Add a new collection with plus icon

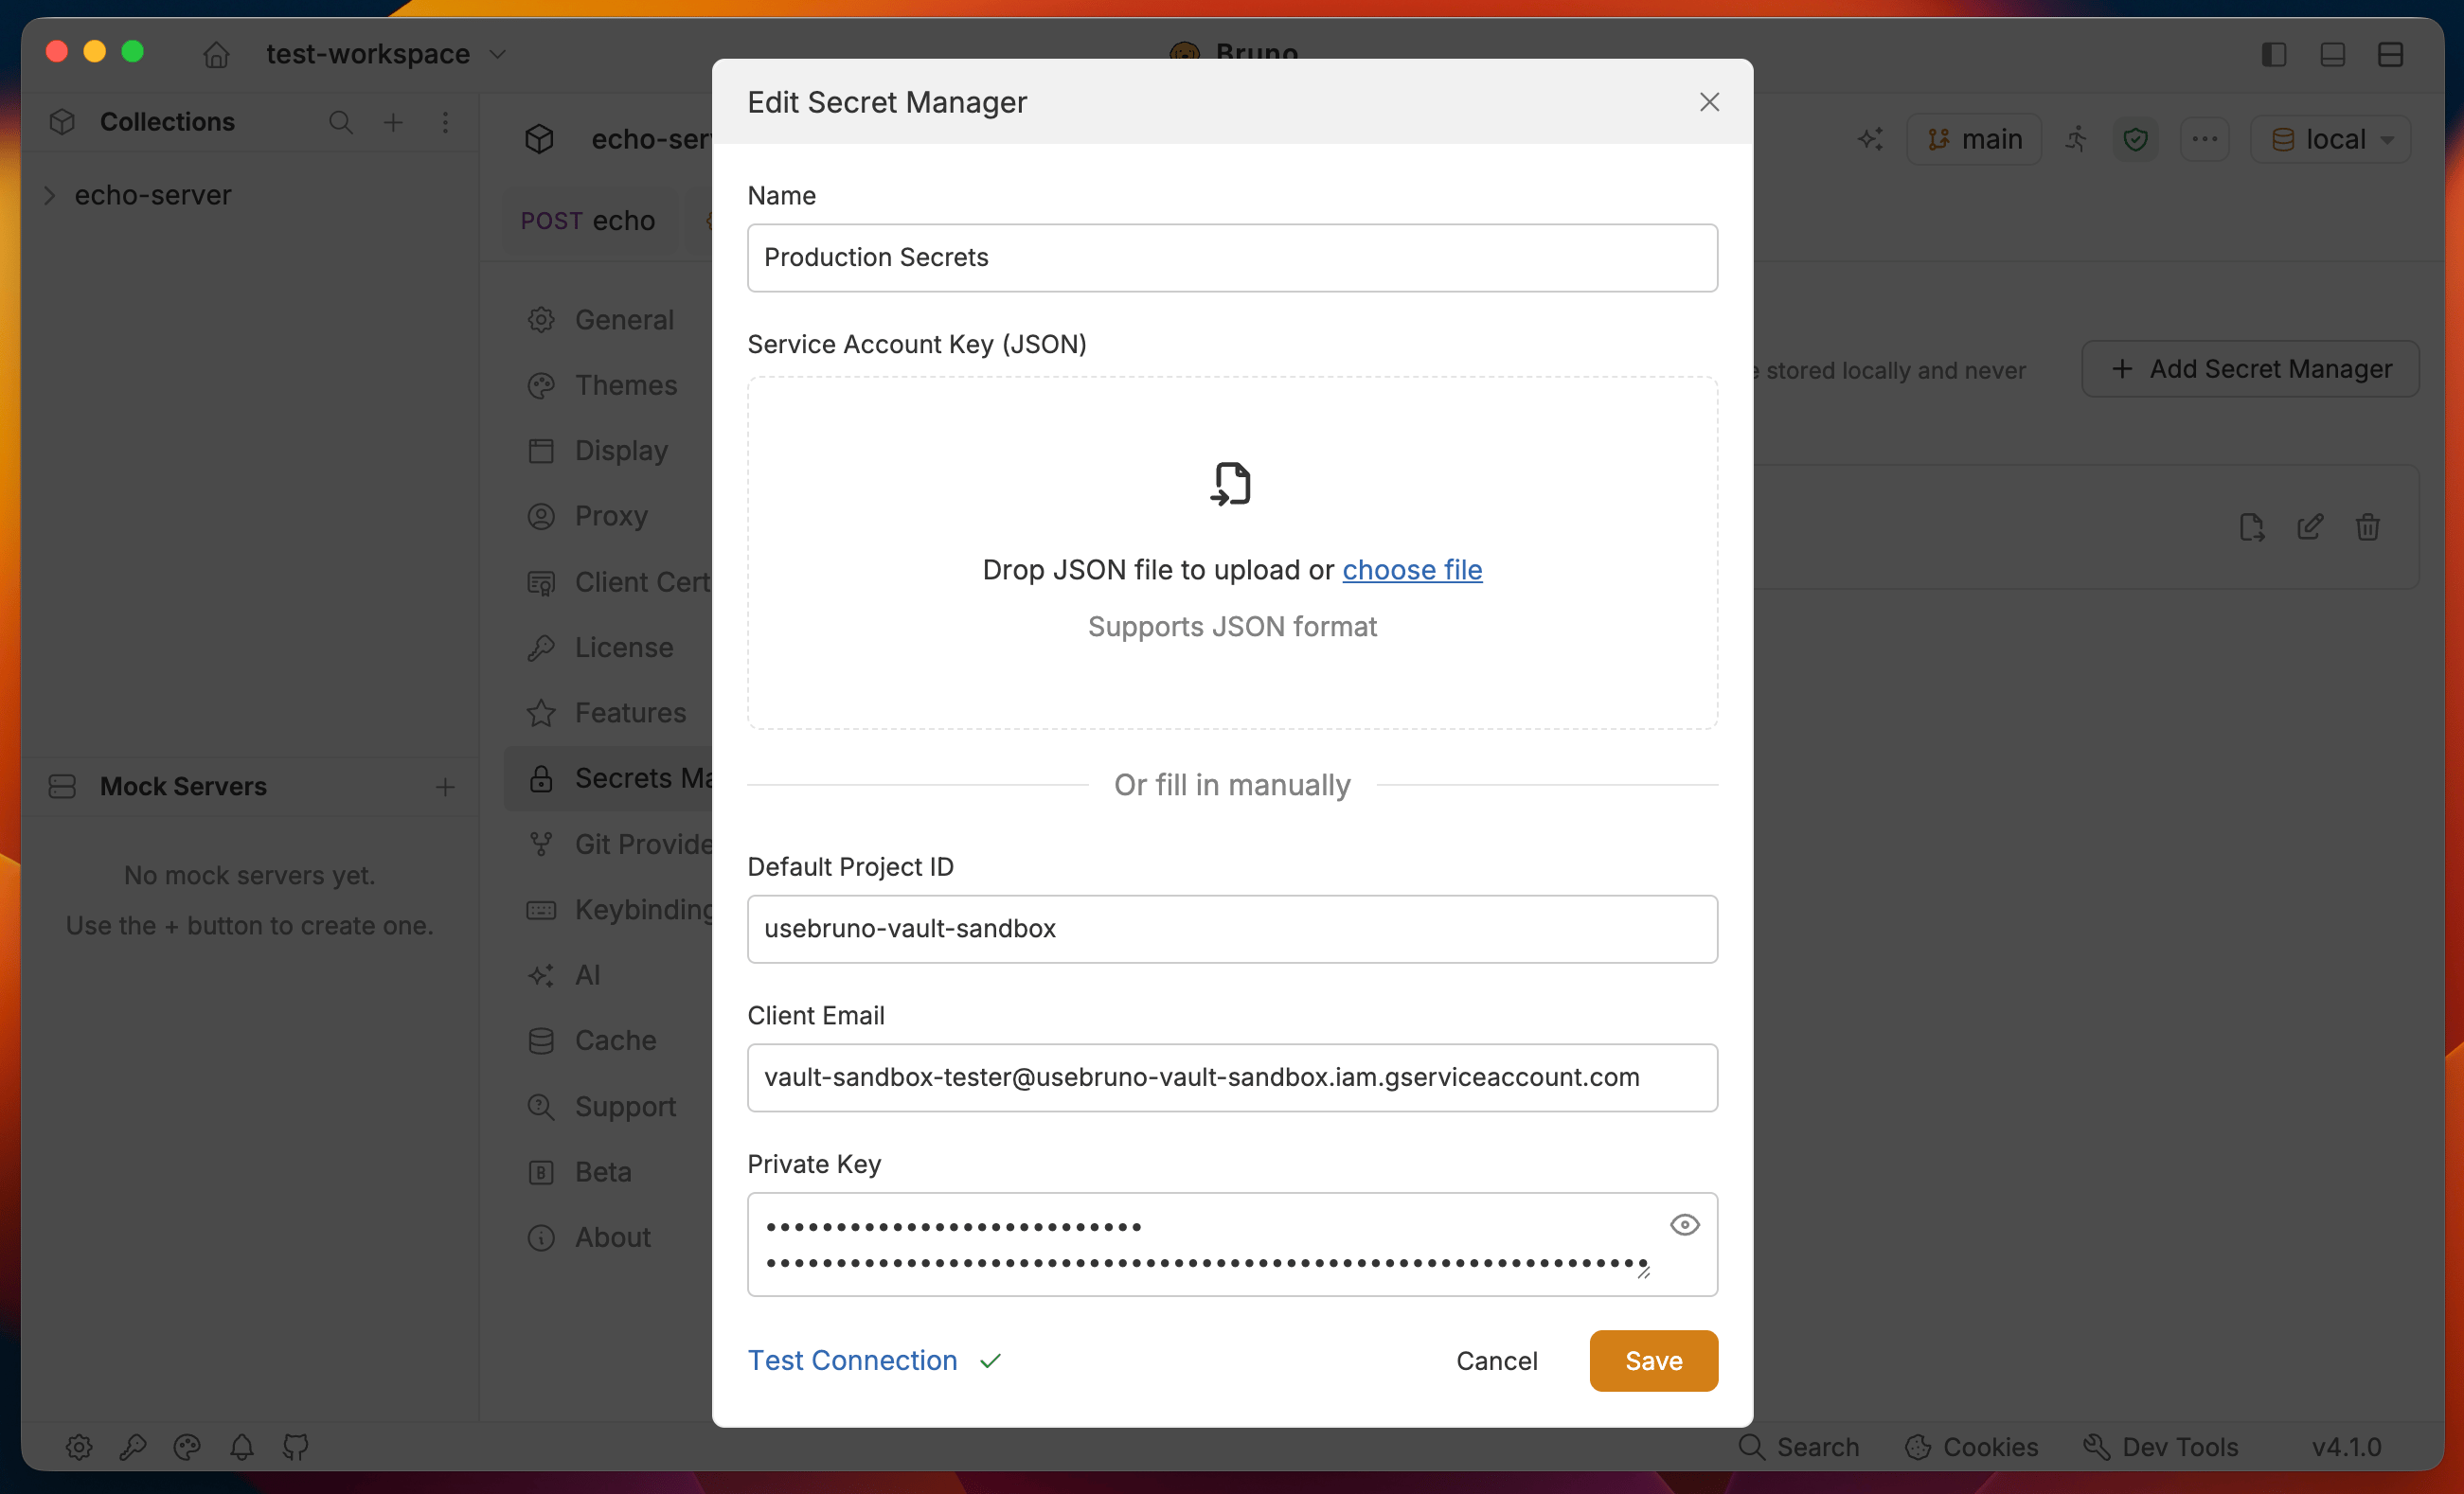tap(393, 122)
